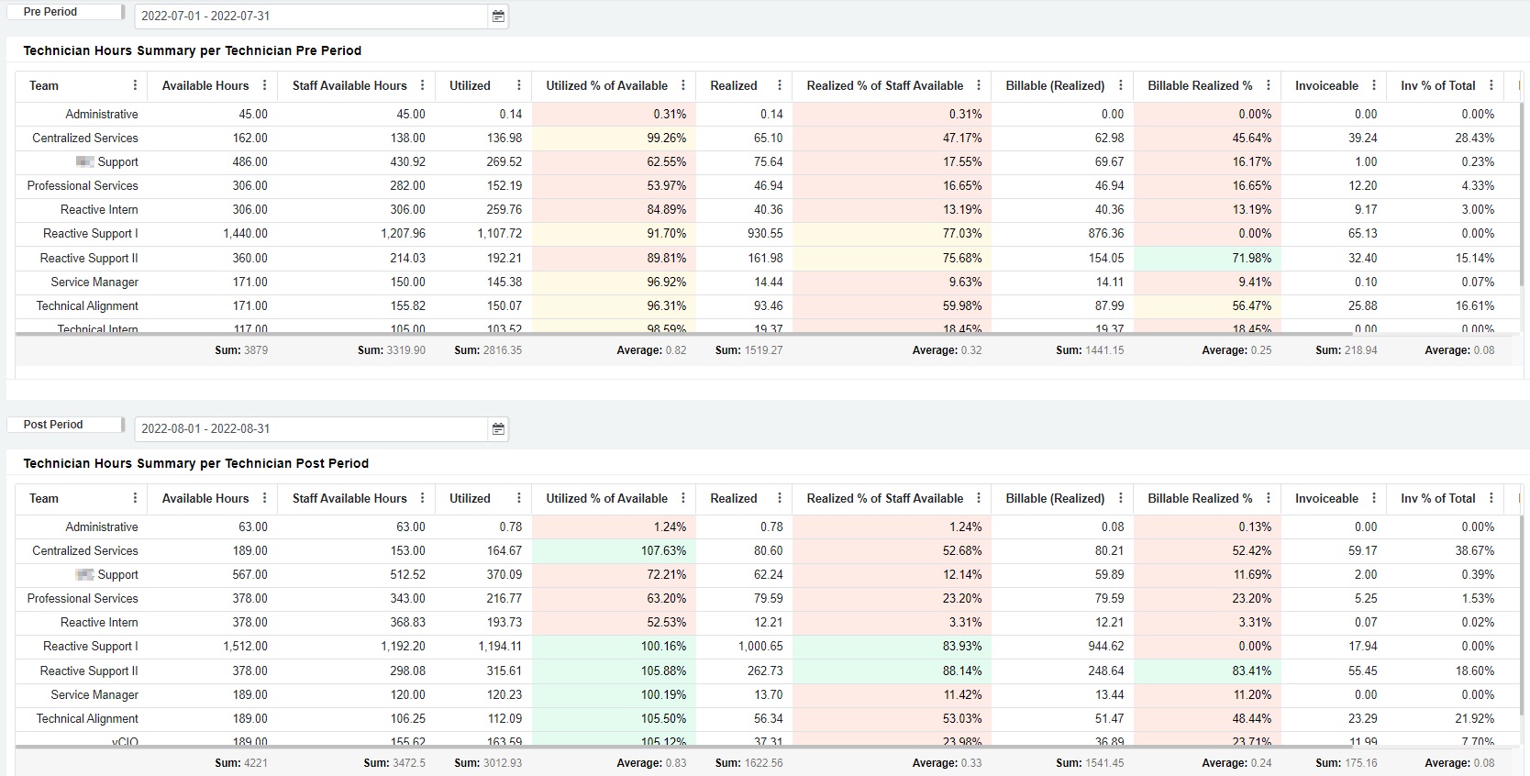Click the Pre Period date range field
This screenshot has width=1530, height=776.
coord(311,16)
